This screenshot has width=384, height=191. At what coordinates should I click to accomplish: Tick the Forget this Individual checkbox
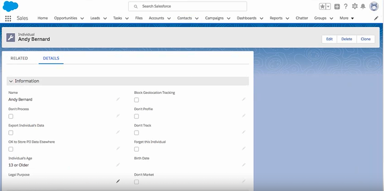tap(136, 149)
